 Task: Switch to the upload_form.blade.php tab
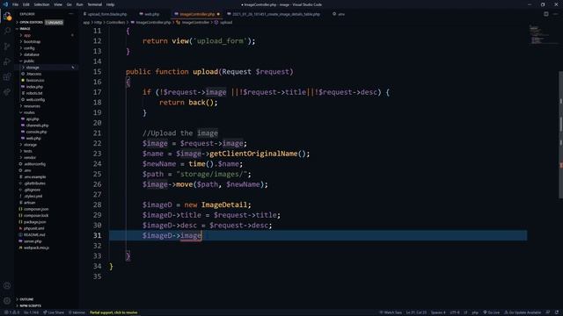point(106,14)
